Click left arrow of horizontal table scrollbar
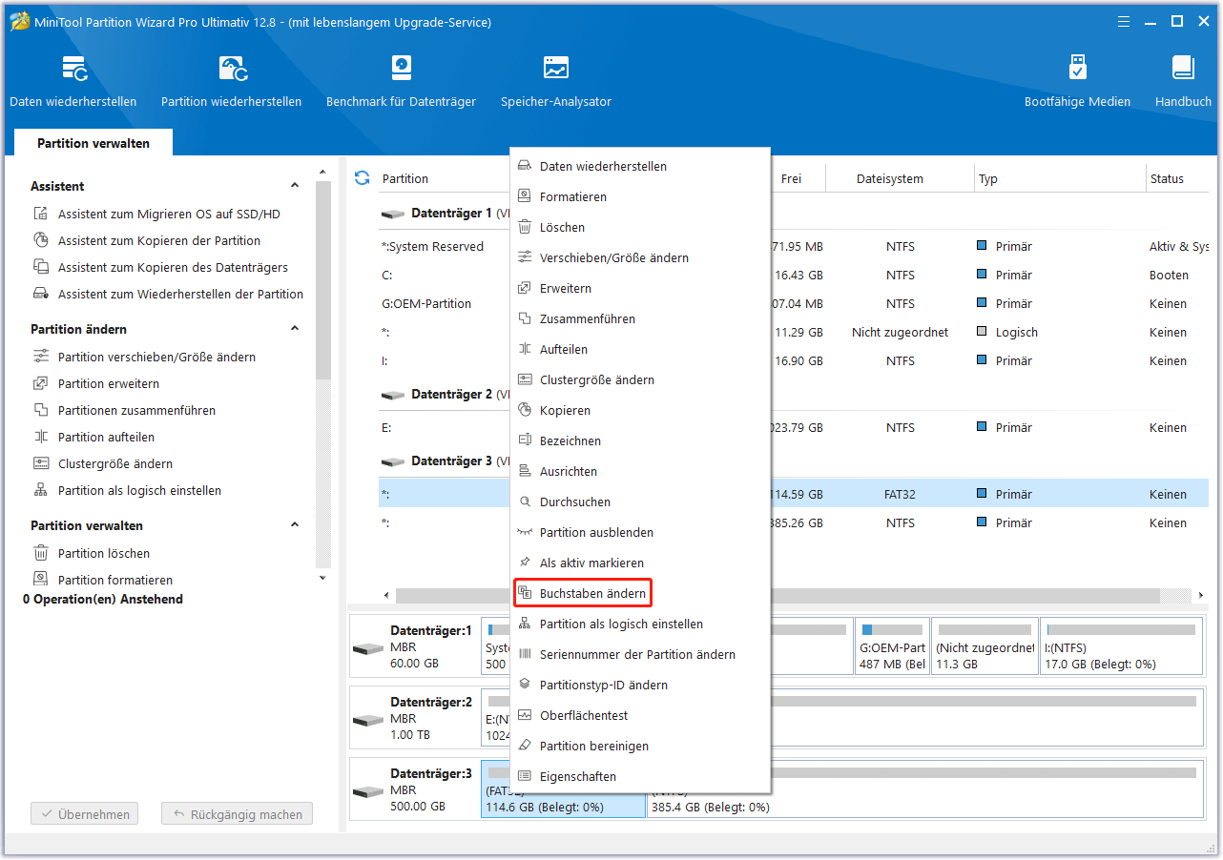Viewport: 1223px width, 860px height. pos(386,596)
